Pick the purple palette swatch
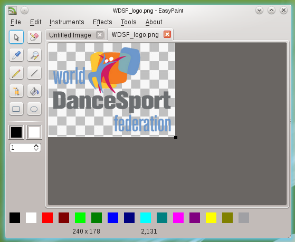Screen dimensions: 295x242 tap(195, 218)
